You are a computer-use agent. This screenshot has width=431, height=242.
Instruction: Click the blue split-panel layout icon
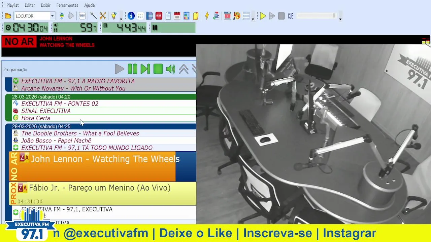point(150,16)
